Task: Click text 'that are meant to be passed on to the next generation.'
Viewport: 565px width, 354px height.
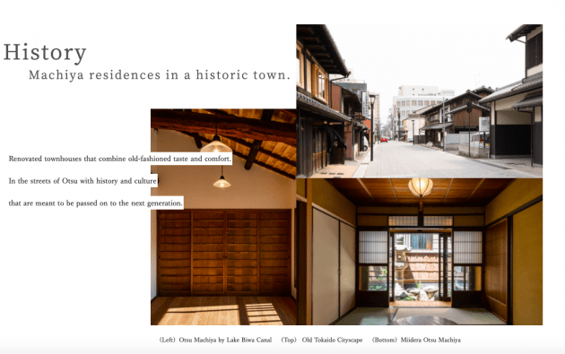Action: click(x=95, y=203)
